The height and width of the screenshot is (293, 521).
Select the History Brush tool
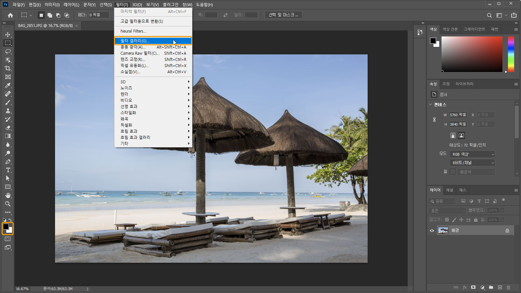tap(8, 119)
